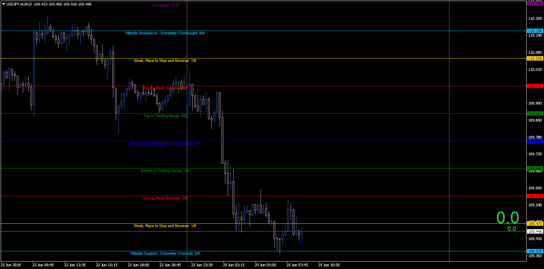Click the red 109.961 price tag
The height and width of the screenshot is (269, 544).
pyautogui.click(x=535, y=86)
